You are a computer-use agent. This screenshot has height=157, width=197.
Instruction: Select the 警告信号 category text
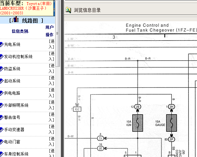point(12,117)
